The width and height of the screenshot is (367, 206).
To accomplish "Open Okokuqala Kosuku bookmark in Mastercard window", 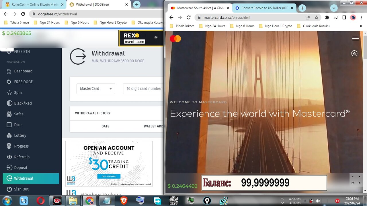I will pyautogui.click(x=313, y=26).
